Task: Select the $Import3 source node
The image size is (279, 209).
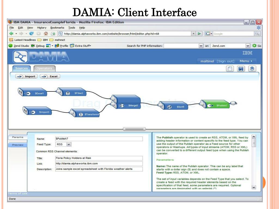Action: pos(37,111)
